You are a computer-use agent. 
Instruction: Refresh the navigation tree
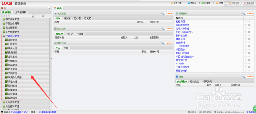pyautogui.click(x=43, y=16)
